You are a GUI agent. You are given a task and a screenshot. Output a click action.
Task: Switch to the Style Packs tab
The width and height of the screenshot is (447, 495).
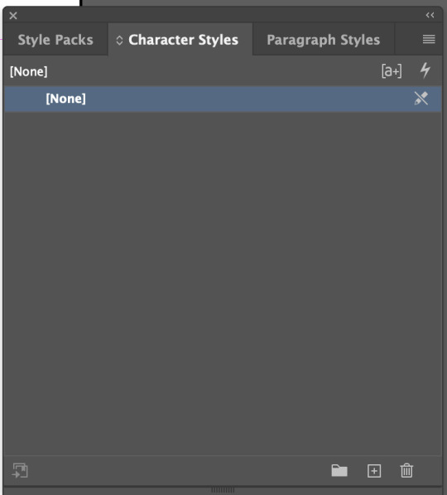(55, 40)
